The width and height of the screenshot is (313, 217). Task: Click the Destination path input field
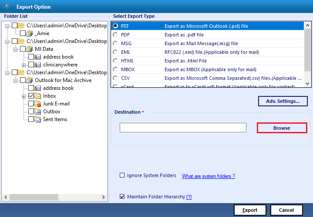click(x=183, y=128)
